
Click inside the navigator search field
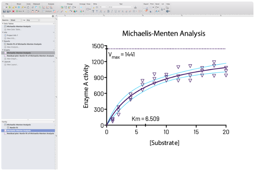click(x=28, y=16)
